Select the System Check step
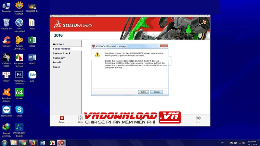Viewport: 260px width, 146px height. [x=61, y=53]
